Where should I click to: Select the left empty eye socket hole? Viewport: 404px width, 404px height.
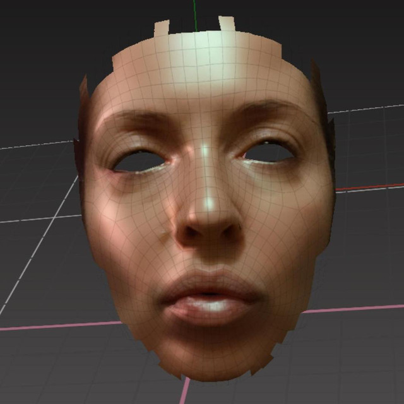click(138, 162)
